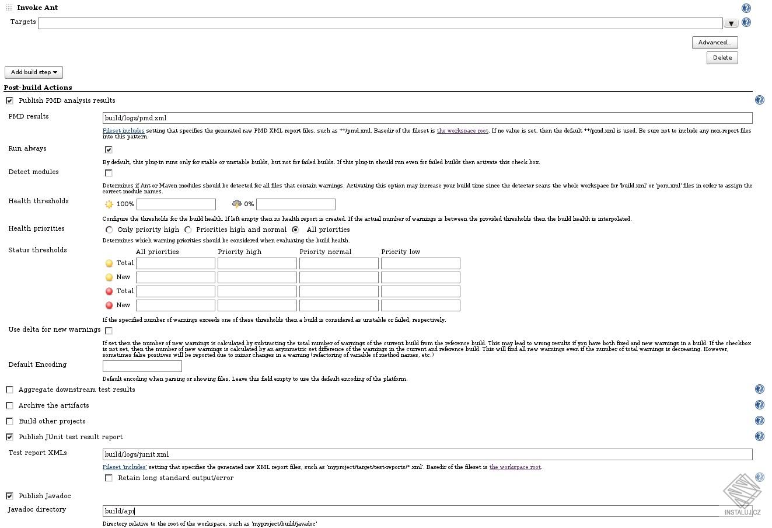Image resolution: width=772 pixels, height=528 pixels.
Task: Click the PMD results path field
Action: click(428, 118)
